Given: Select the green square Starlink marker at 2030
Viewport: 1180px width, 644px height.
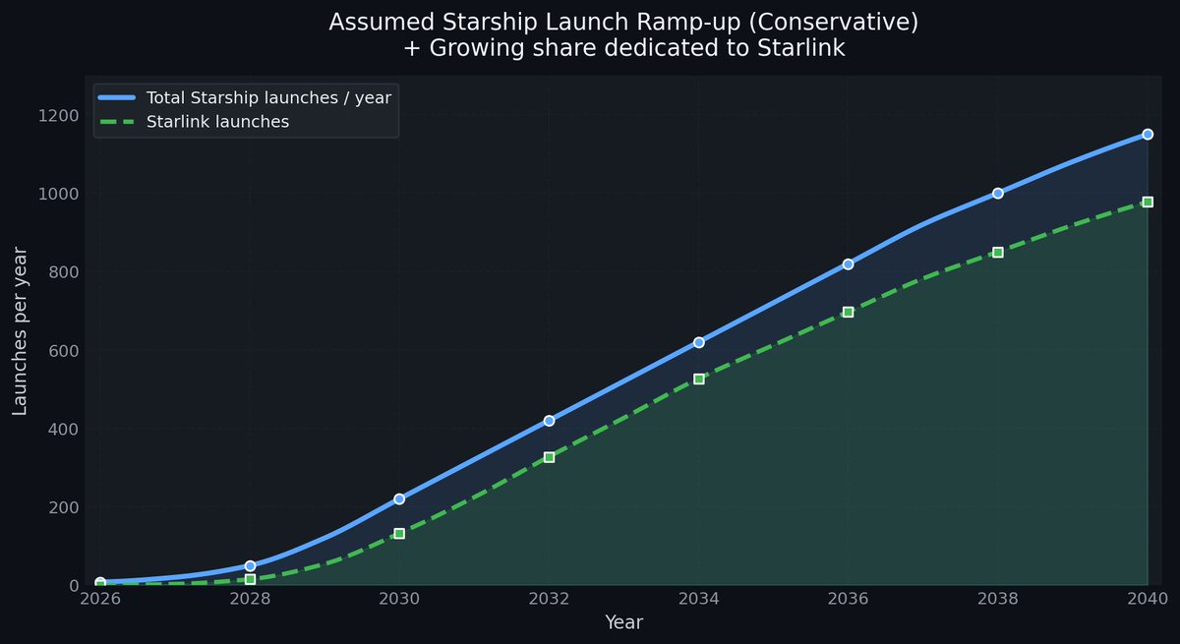Looking at the screenshot, I should pyautogui.click(x=399, y=534).
